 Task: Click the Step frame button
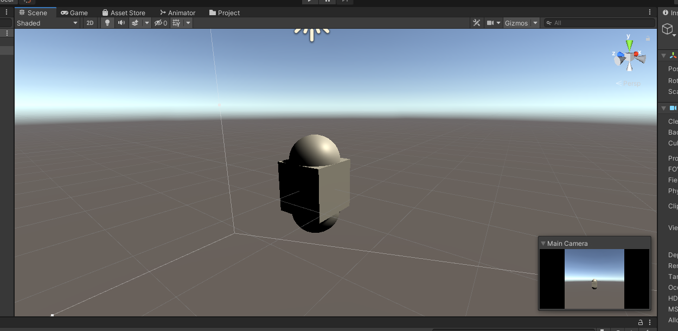tap(345, 2)
